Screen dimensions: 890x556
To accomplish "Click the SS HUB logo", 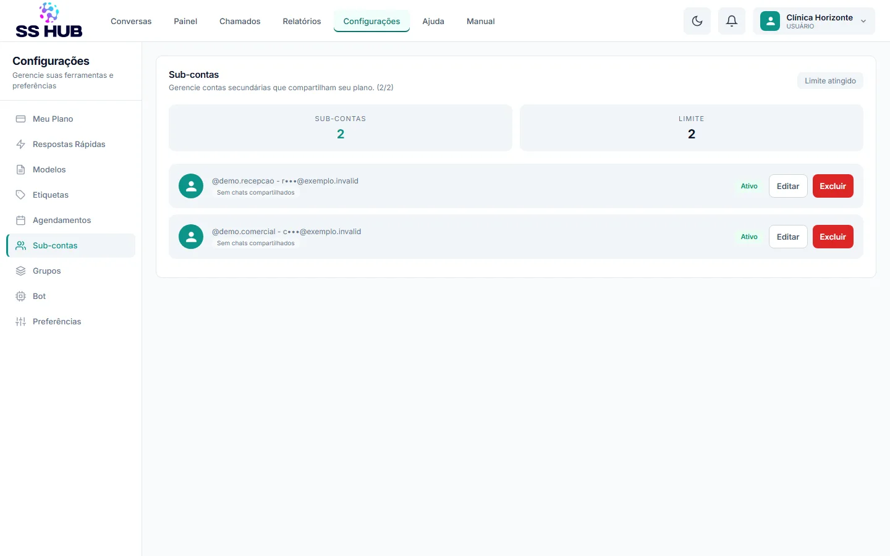I will click(49, 20).
